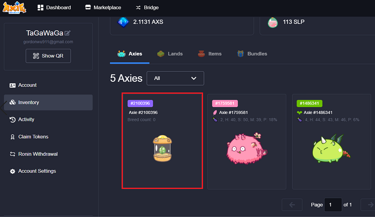Click the SLP potion icon
Screen dimensions: 375x217
[273, 22]
